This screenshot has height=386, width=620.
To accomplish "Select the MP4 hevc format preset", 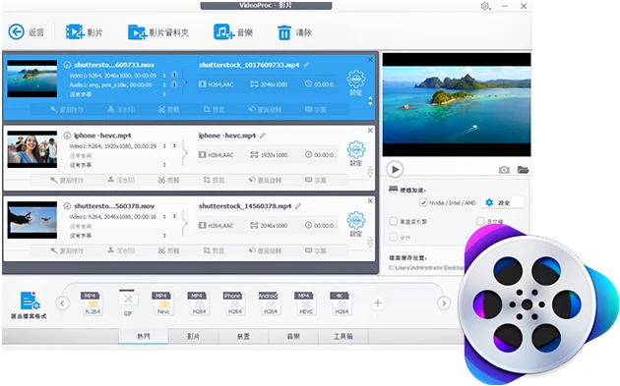I will point(163,303).
